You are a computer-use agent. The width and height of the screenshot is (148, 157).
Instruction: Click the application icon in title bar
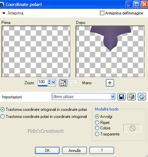[2, 4]
